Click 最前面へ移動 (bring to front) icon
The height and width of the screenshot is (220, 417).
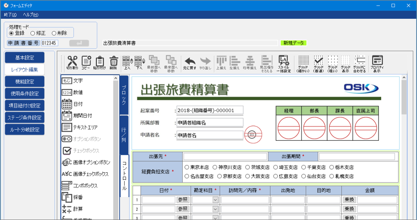154,64
